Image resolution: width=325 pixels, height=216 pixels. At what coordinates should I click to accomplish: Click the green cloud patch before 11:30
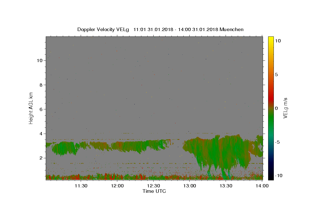point(64,148)
